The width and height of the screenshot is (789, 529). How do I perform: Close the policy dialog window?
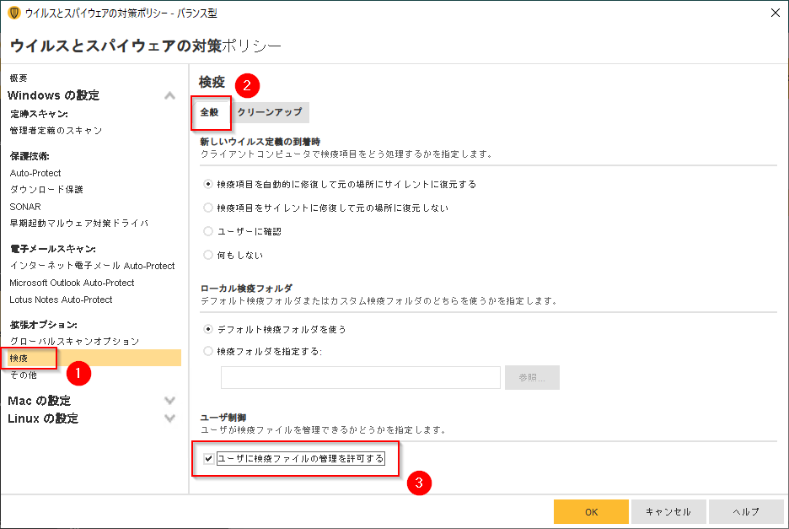coord(775,13)
